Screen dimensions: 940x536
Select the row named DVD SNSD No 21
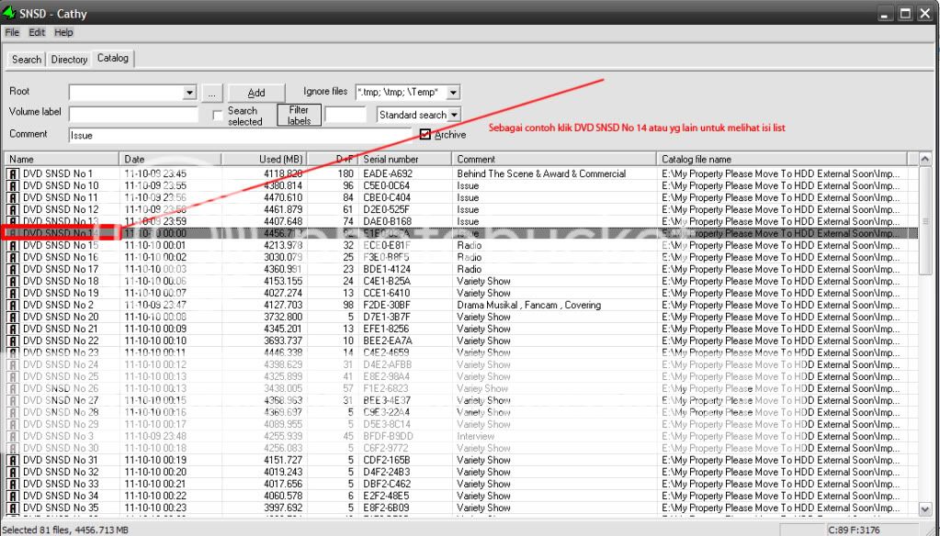pyautogui.click(x=461, y=329)
